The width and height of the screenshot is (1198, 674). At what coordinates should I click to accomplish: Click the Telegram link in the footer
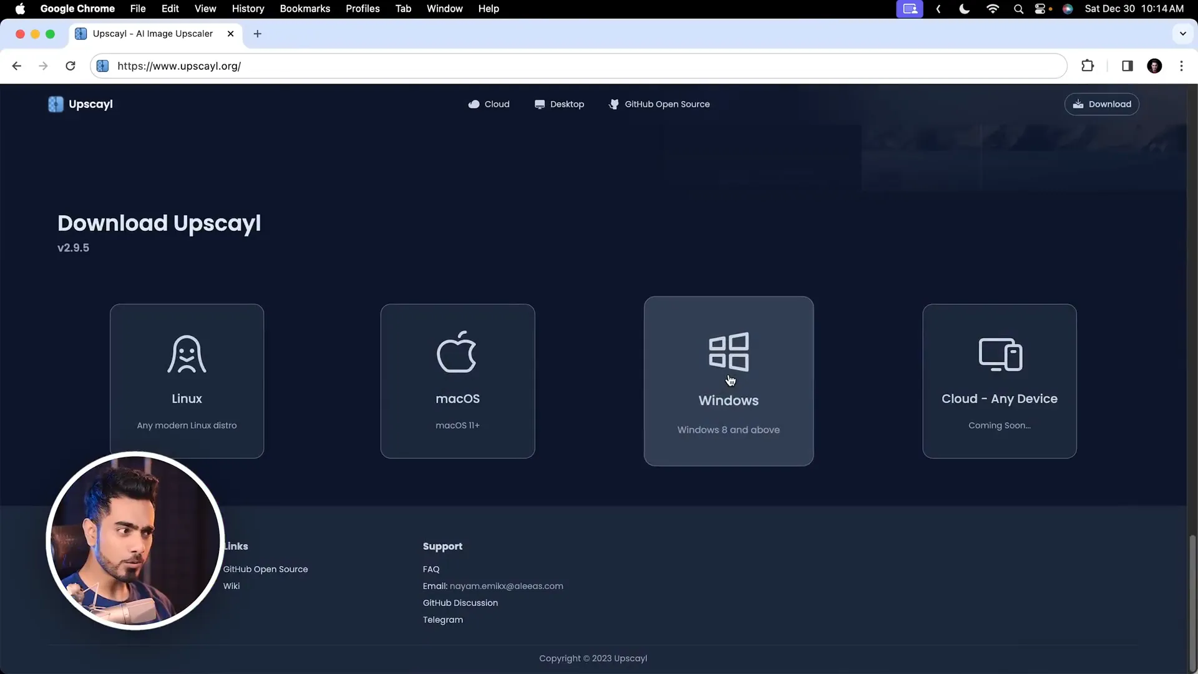[x=443, y=619]
